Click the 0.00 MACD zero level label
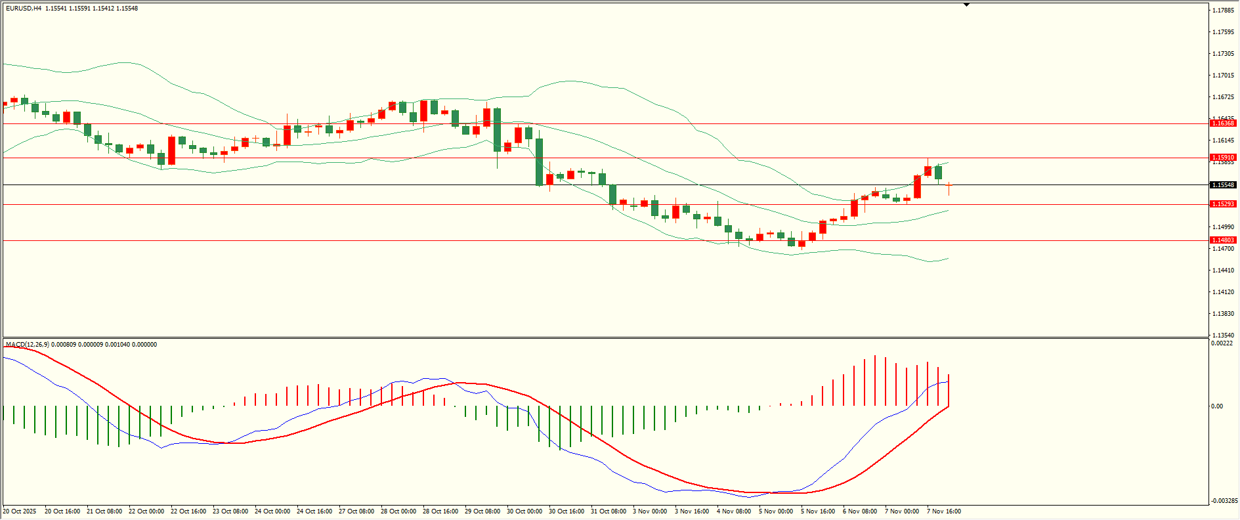 coord(1217,406)
